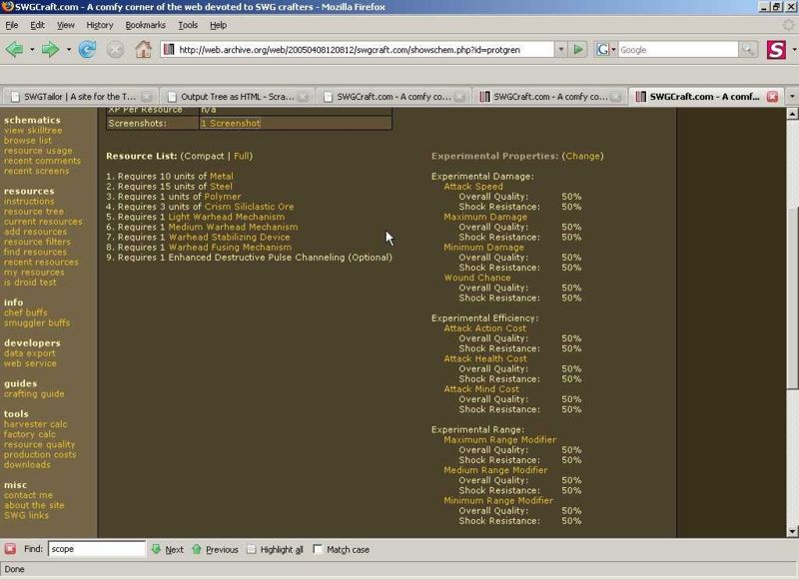Click the browser Back arrow button
799x580 pixels.
pyautogui.click(x=14, y=49)
